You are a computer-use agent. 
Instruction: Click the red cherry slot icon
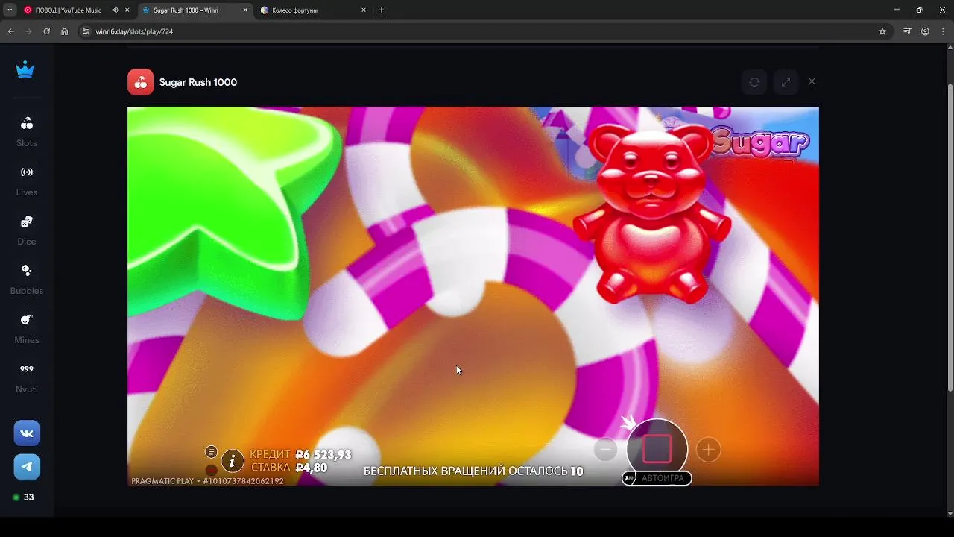[x=140, y=82]
